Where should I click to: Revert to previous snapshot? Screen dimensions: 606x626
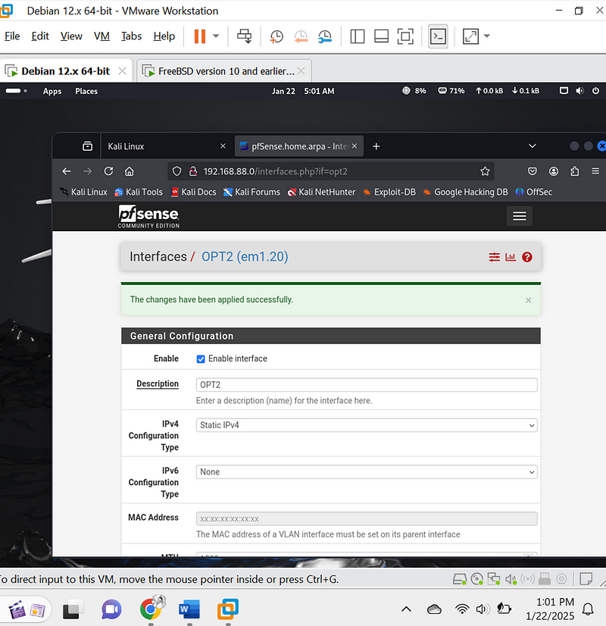301,36
